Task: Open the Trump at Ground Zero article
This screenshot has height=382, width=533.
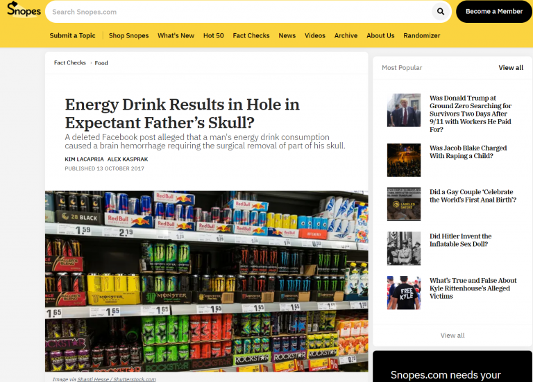Action: (x=471, y=114)
